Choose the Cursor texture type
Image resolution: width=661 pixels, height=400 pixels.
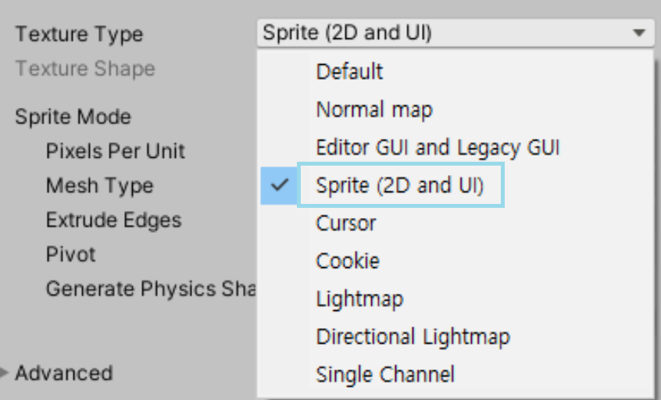345,223
